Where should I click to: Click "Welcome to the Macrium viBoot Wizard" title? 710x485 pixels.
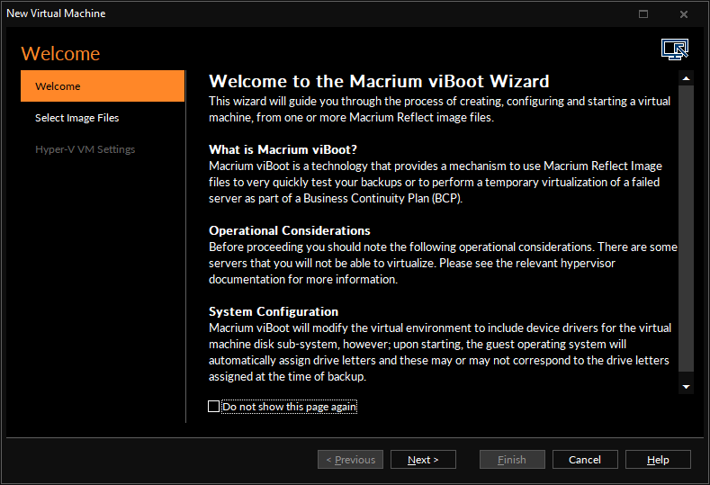tap(379, 81)
